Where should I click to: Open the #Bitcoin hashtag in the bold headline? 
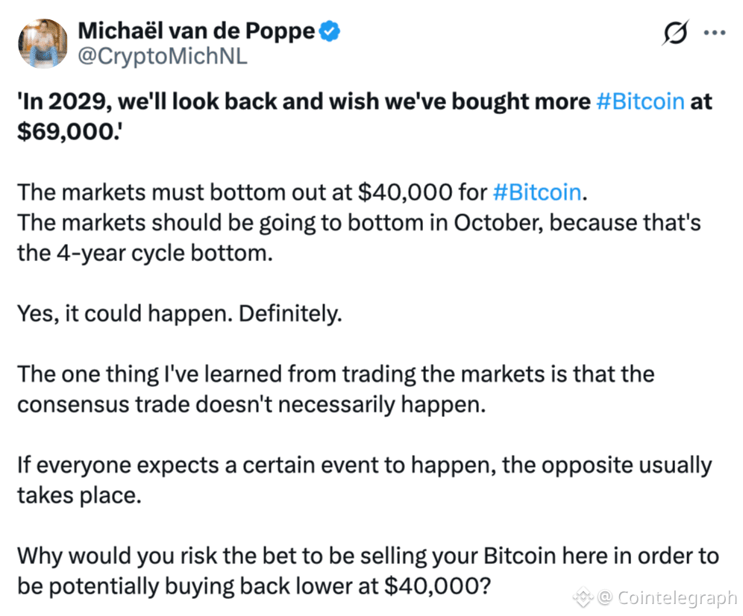pyautogui.click(x=640, y=101)
